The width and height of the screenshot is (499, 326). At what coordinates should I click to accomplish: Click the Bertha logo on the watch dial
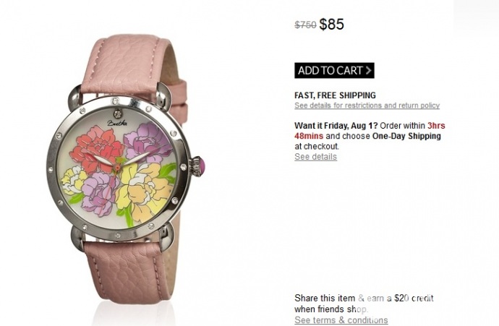[117, 123]
